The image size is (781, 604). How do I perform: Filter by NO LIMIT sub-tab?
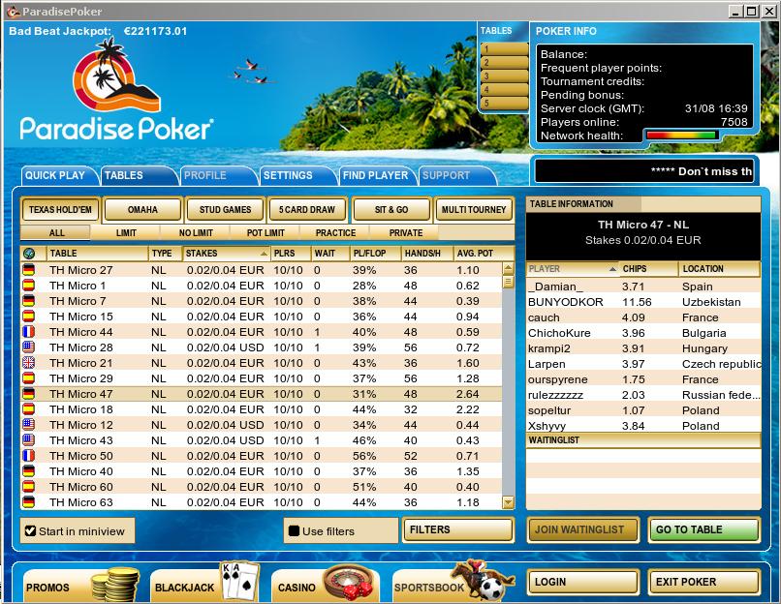pyautogui.click(x=196, y=233)
